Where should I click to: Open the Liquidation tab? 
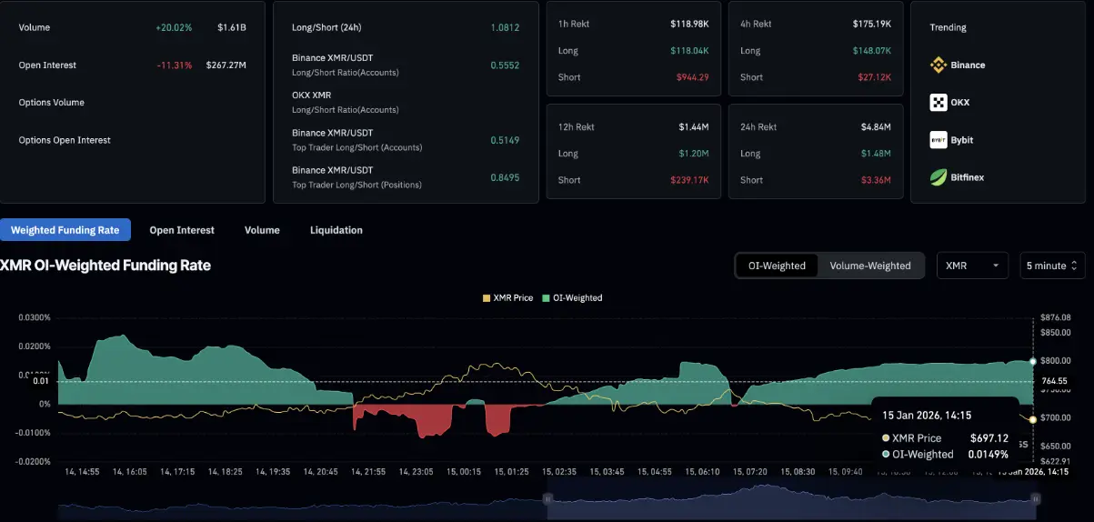coord(336,230)
